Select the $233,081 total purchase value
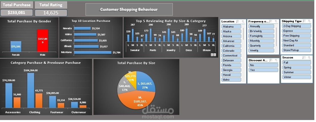The width and height of the screenshot is (316, 122). (16, 12)
